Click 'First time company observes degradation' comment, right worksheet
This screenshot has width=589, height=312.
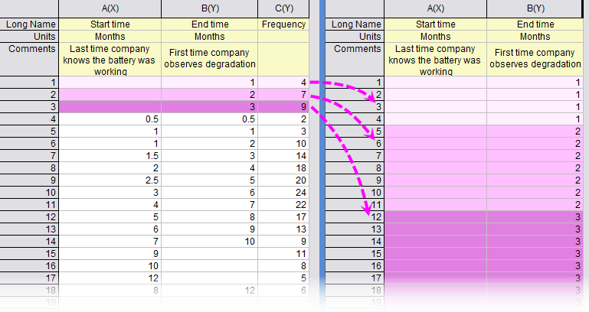pyautogui.click(x=535, y=59)
